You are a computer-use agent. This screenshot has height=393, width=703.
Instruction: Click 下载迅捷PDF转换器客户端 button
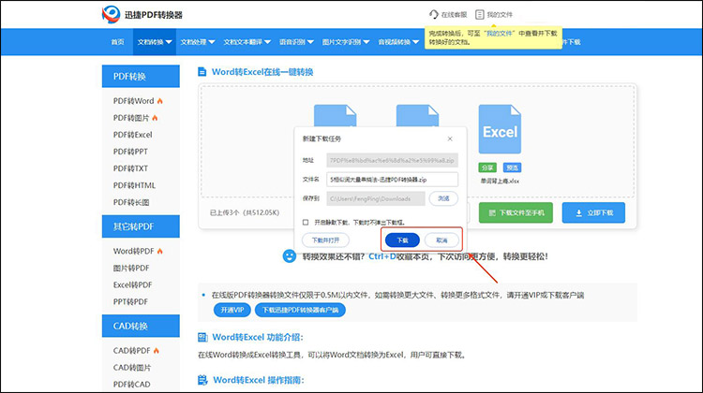[300, 310]
